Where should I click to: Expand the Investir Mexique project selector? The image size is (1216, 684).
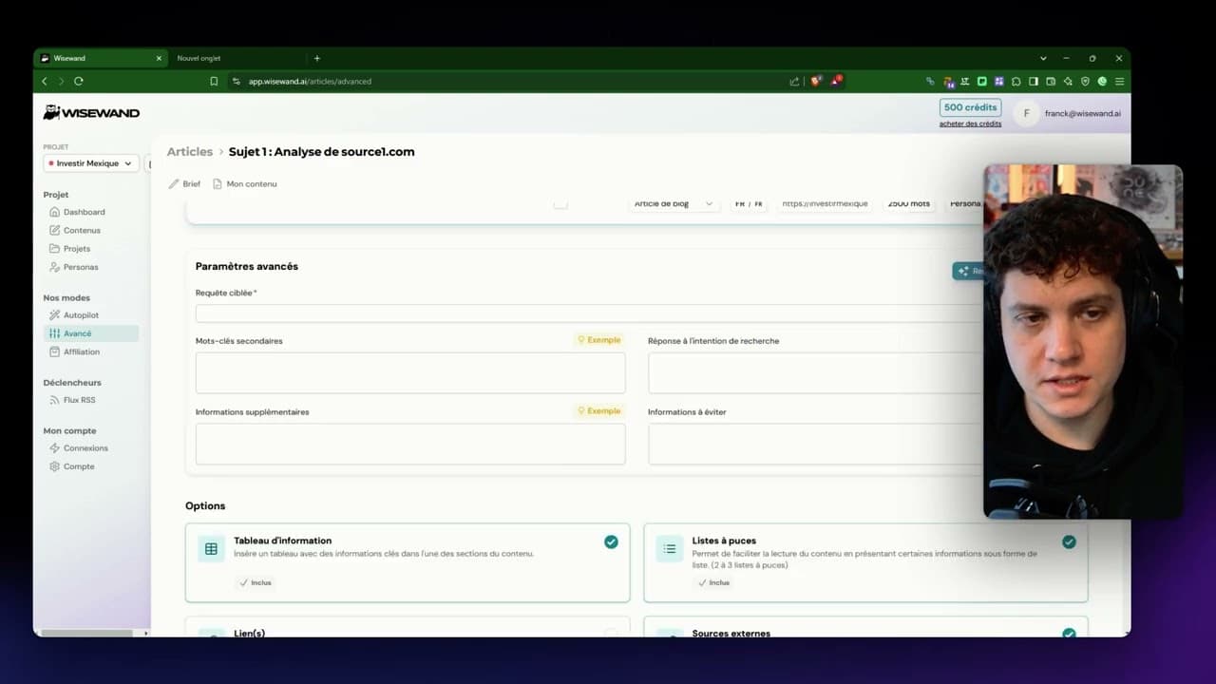(x=89, y=162)
